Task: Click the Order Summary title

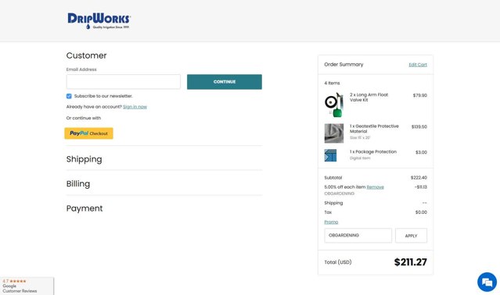Action: click(x=344, y=64)
